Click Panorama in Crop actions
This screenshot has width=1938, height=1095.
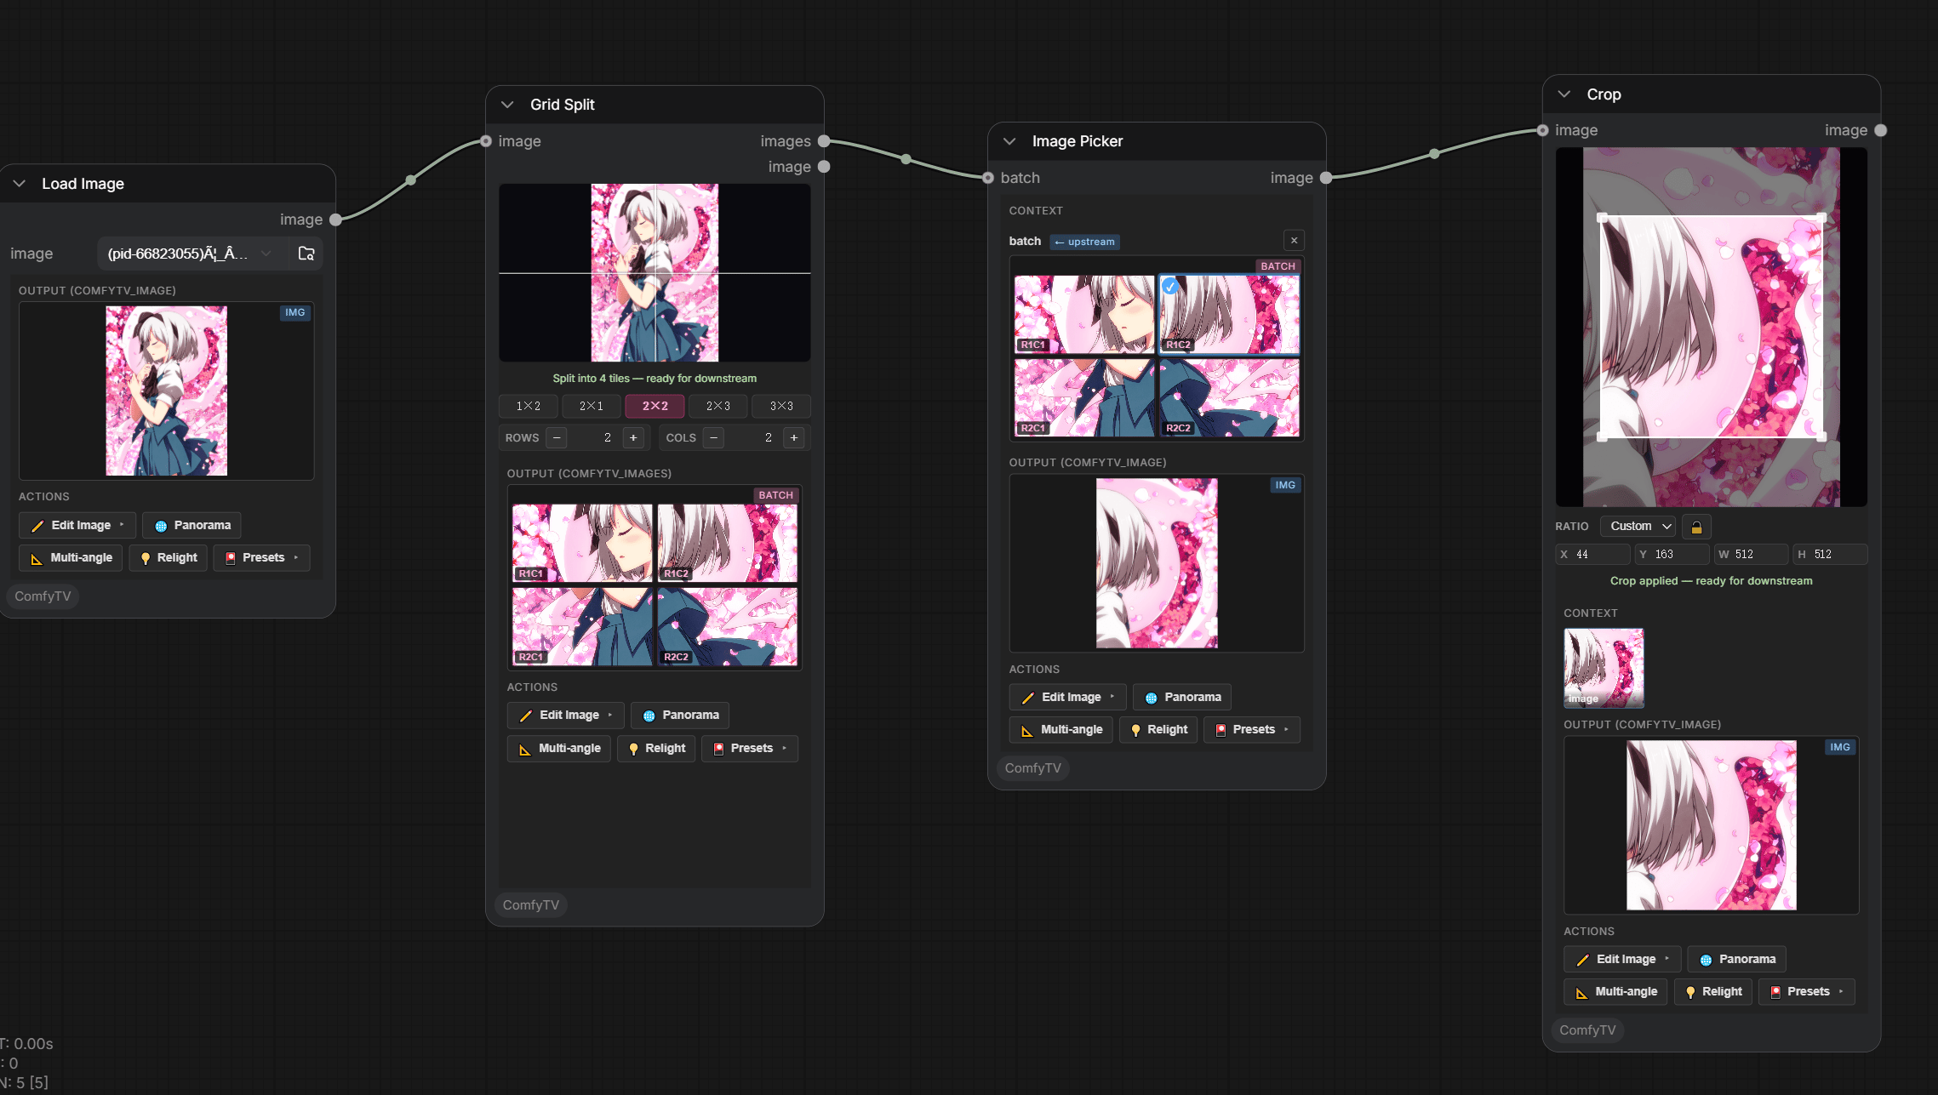click(1737, 960)
